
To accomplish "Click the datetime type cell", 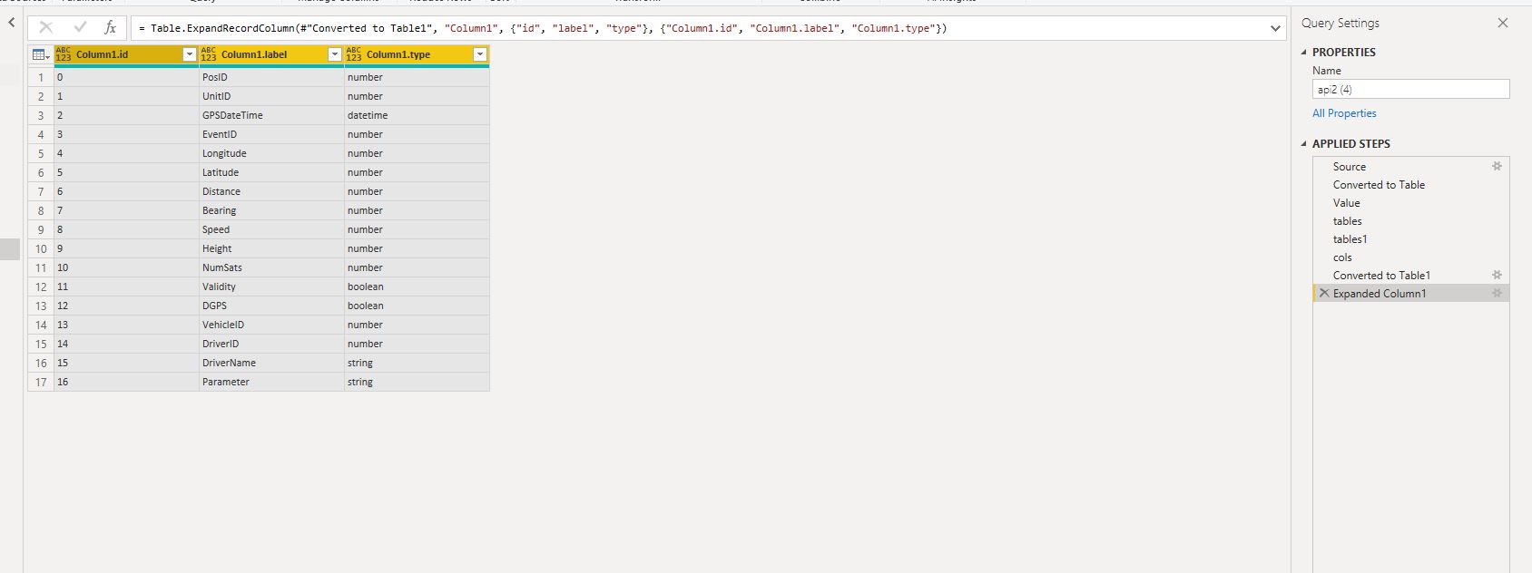I will [x=417, y=115].
